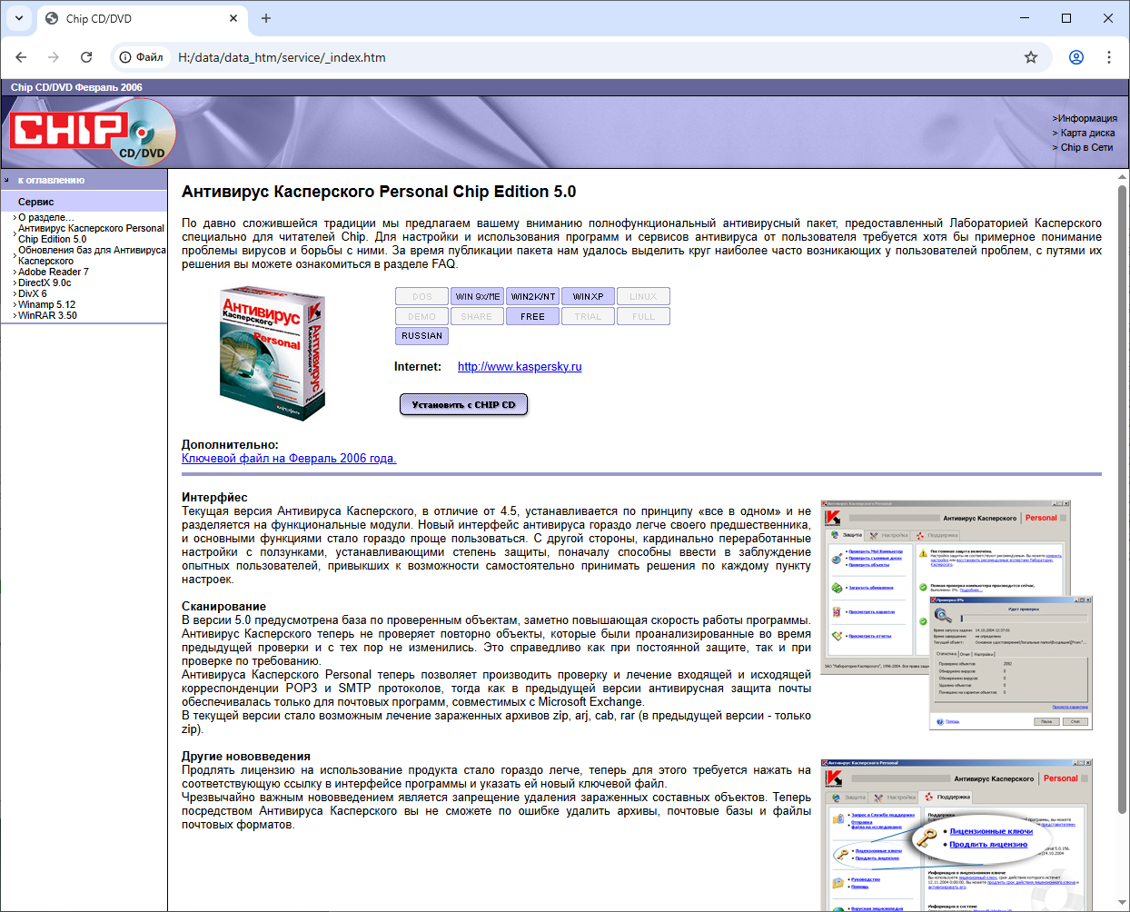Click the WIN 9X/ME platform badge
Image resolution: width=1130 pixels, height=912 pixels.
click(478, 296)
